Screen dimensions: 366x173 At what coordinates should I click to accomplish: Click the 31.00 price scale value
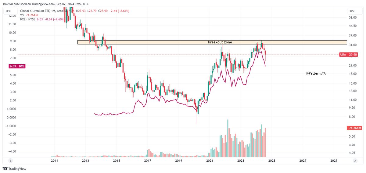click(353, 45)
